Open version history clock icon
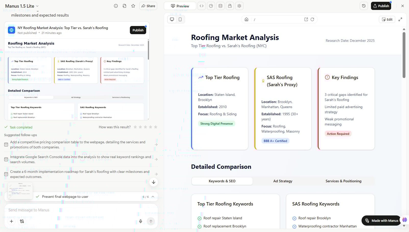Screen dimensions: 409x232 coord(364,6)
